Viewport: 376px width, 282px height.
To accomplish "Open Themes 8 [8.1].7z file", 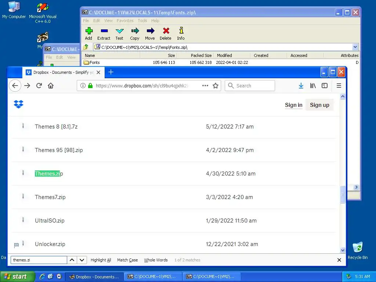I will (56, 127).
